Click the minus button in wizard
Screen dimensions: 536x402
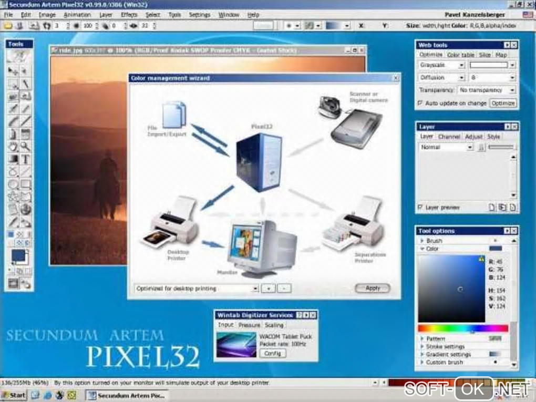coord(284,288)
